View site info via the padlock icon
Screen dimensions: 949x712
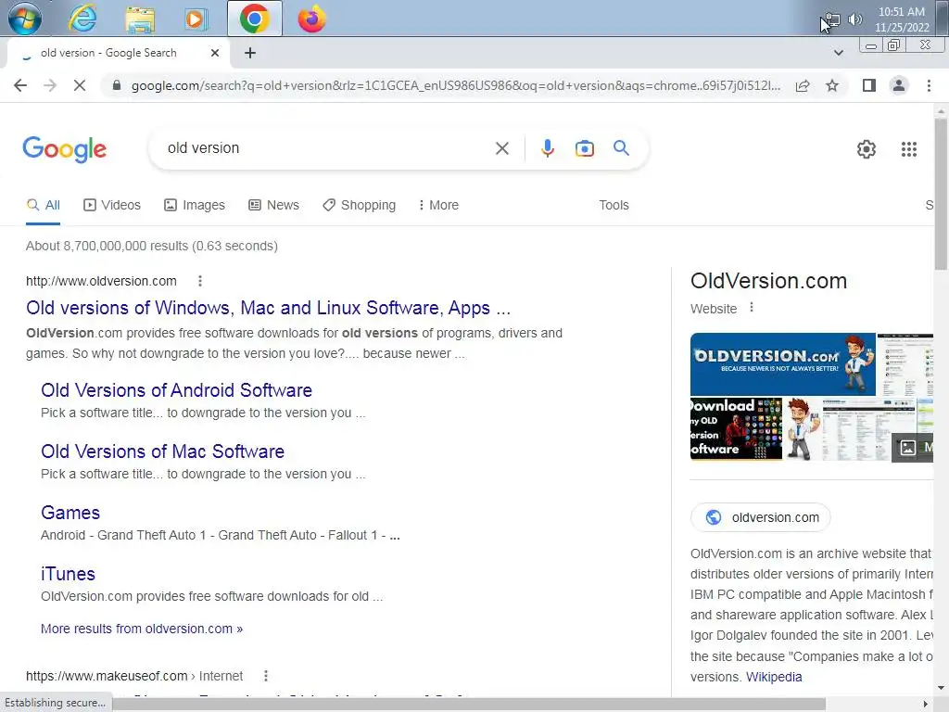[116, 85]
